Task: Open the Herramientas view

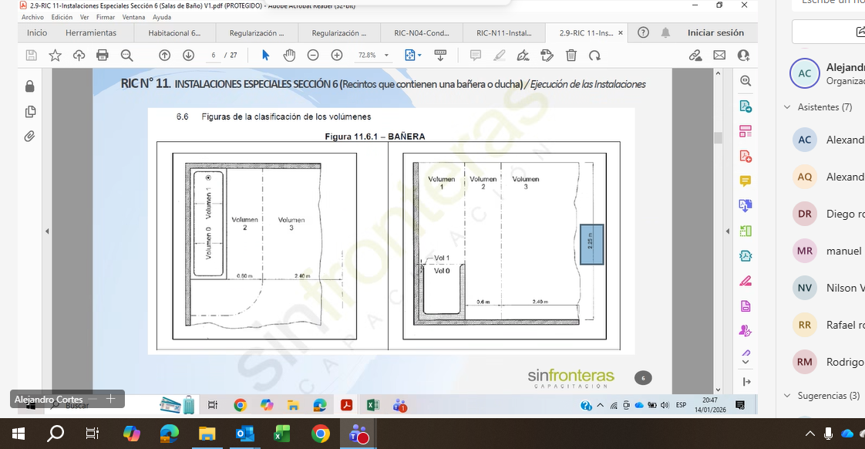Action: tap(91, 33)
